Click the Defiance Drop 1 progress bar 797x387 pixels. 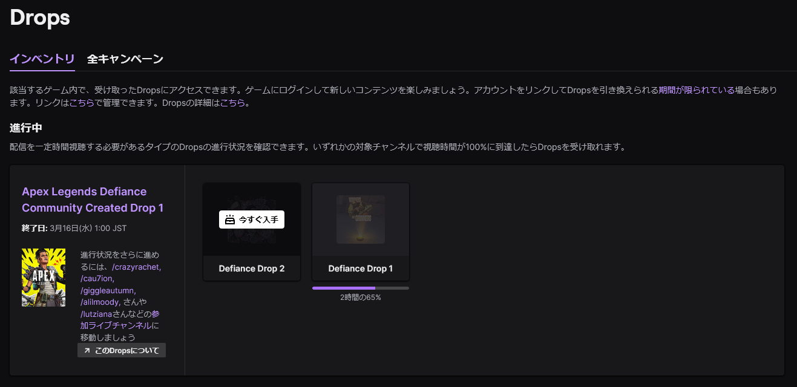click(x=360, y=288)
